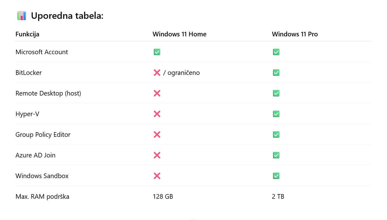Click red X in Hyper-V row

tap(157, 114)
